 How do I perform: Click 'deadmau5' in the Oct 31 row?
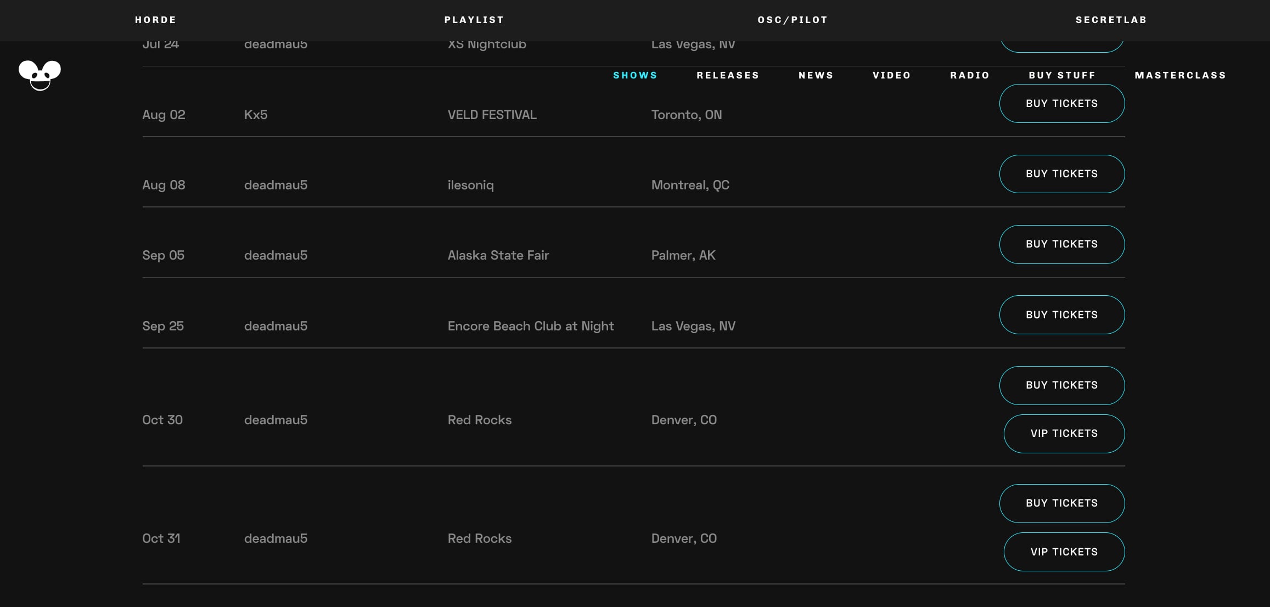(x=276, y=538)
